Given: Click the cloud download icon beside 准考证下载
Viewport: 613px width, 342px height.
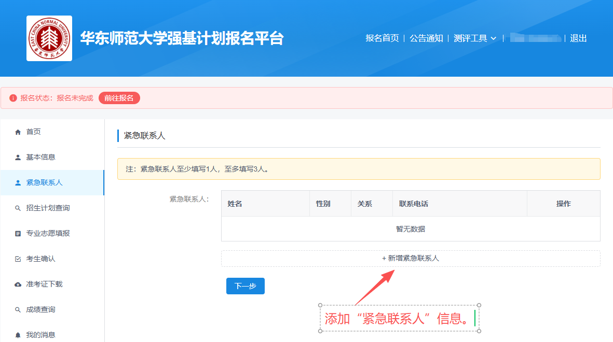Looking at the screenshot, I should point(18,284).
